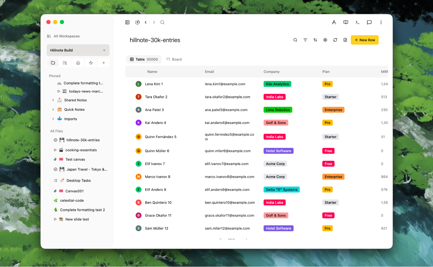Click the Lima Robotics company tag
Image resolution: width=433 pixels, height=267 pixels.
tap(278, 110)
